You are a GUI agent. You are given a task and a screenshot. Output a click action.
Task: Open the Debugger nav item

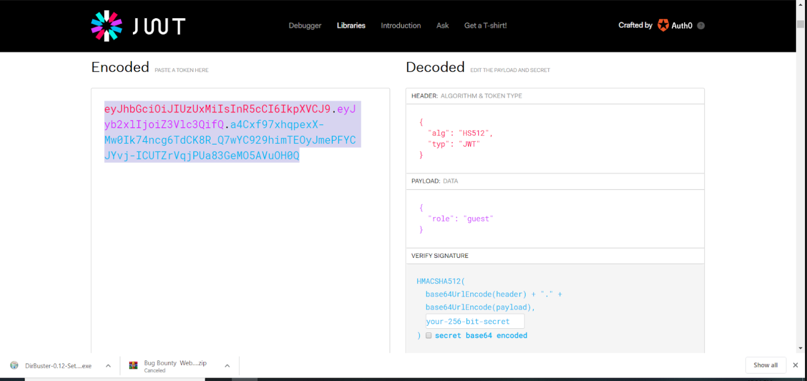coord(305,25)
